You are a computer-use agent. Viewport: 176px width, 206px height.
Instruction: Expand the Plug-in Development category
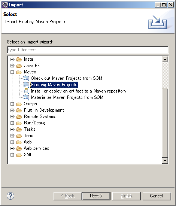point(12,110)
